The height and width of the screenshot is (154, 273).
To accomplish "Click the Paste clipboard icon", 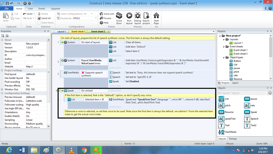I will point(6,15).
